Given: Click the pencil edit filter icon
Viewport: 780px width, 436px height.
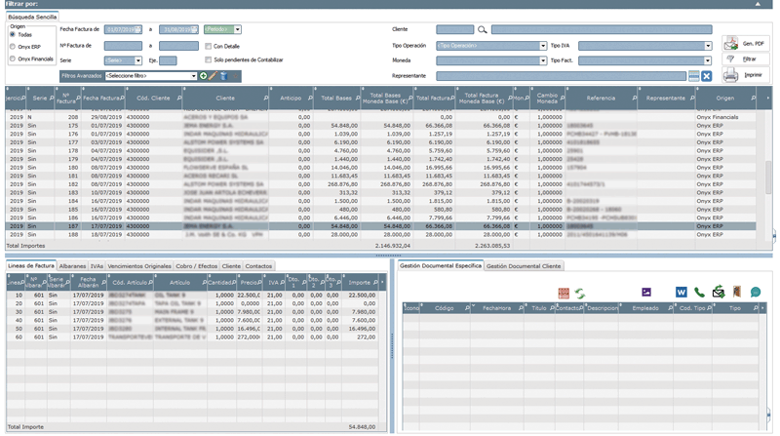Looking at the screenshot, I should tap(213, 75).
